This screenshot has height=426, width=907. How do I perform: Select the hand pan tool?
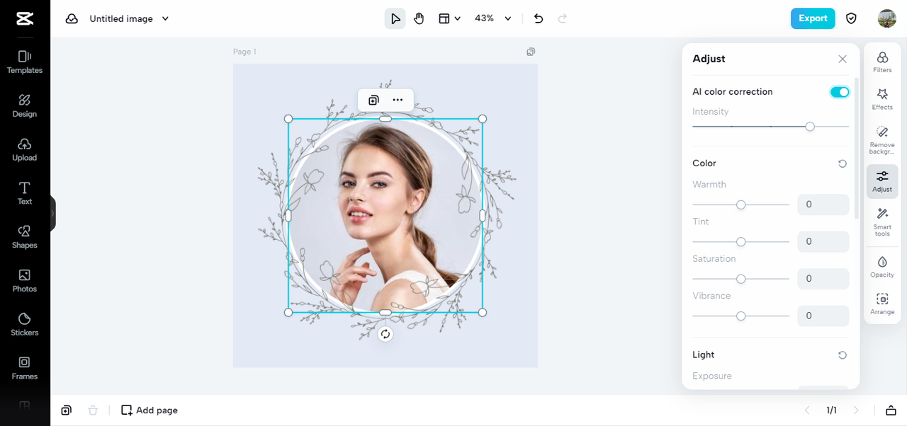click(x=419, y=18)
